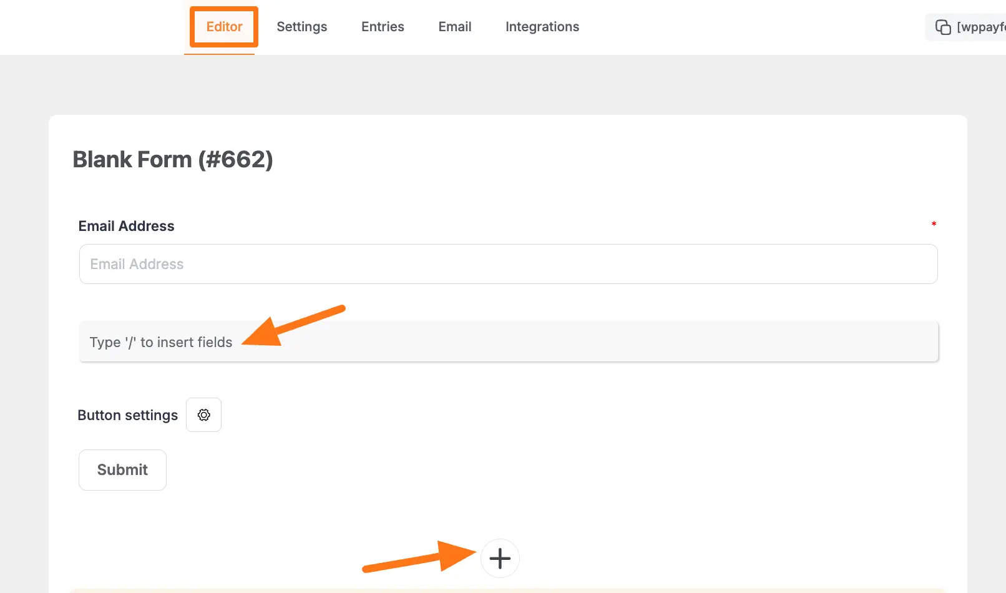The image size is (1006, 593).
Task: Click the red required asterisk
Action: pyautogui.click(x=934, y=224)
